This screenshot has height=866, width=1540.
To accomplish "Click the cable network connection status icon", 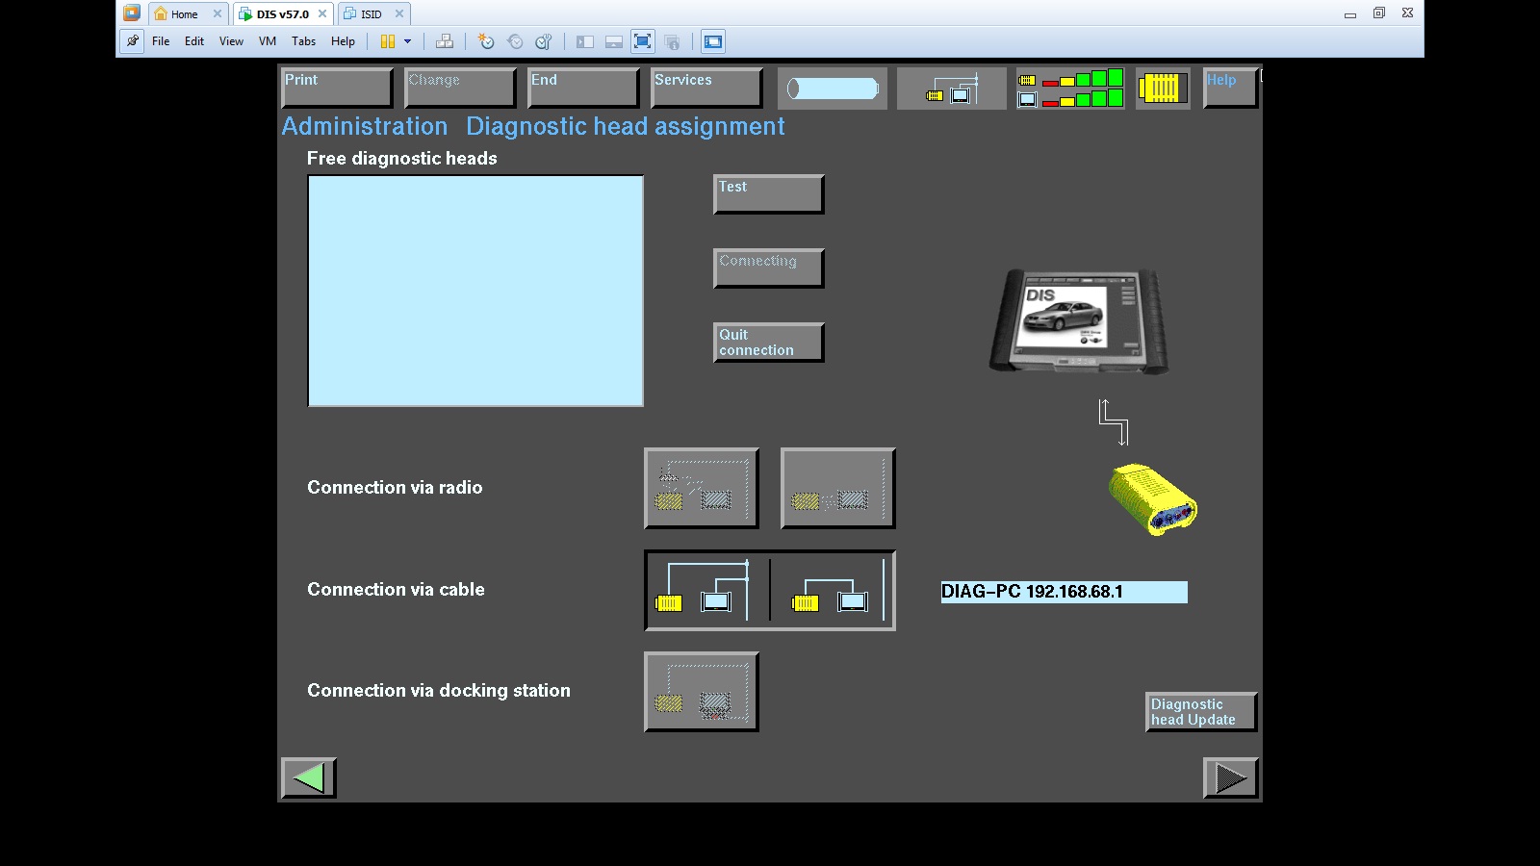I will click(951, 89).
